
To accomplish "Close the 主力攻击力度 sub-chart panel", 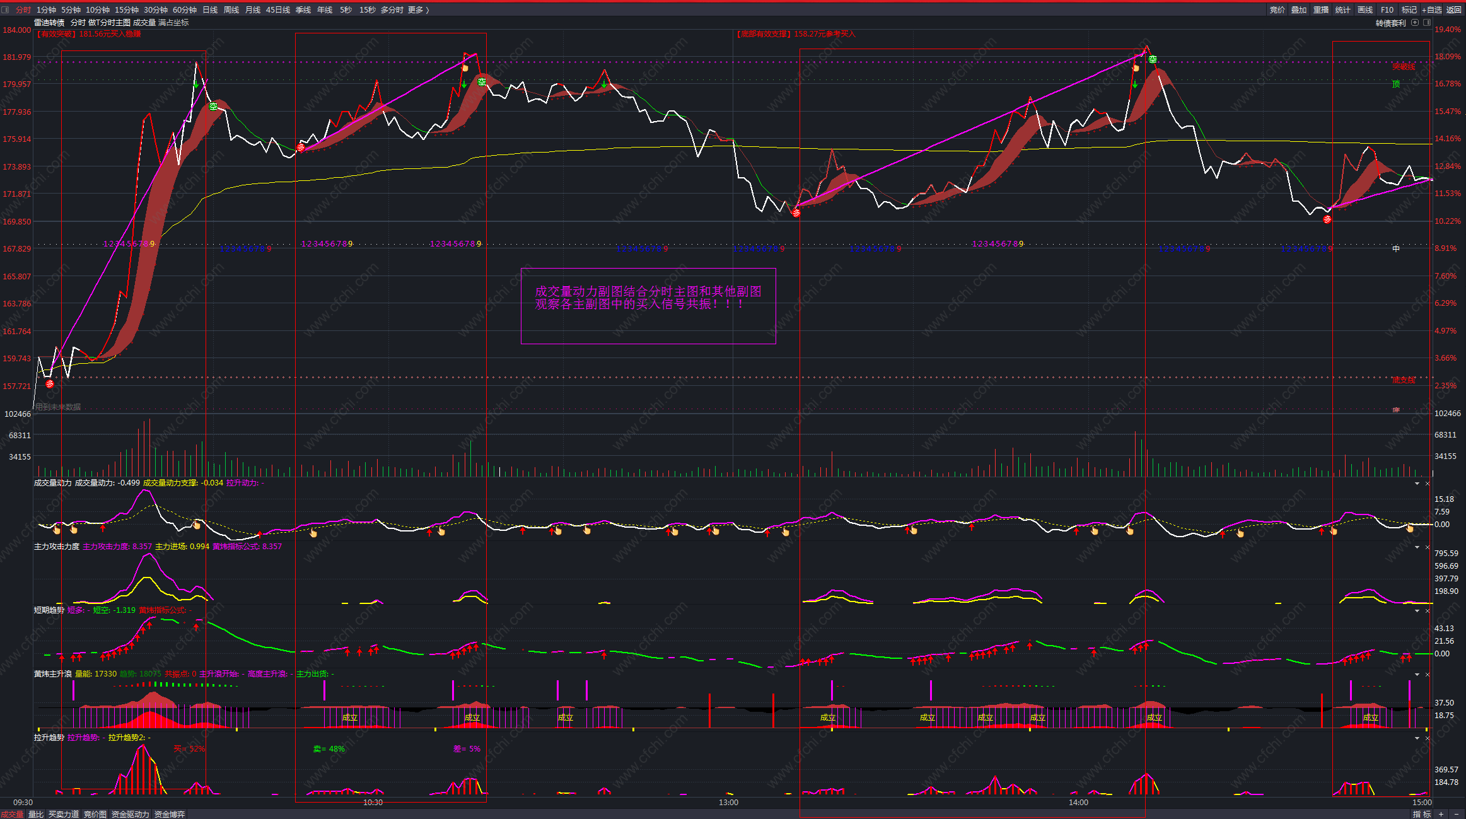I will point(1428,547).
